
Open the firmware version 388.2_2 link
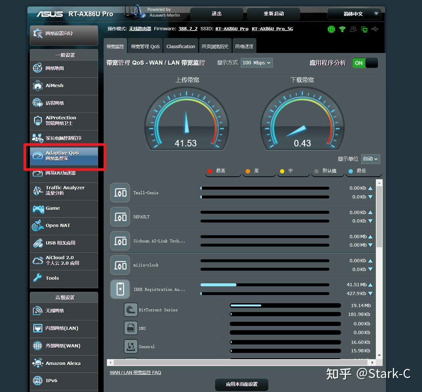tap(188, 29)
